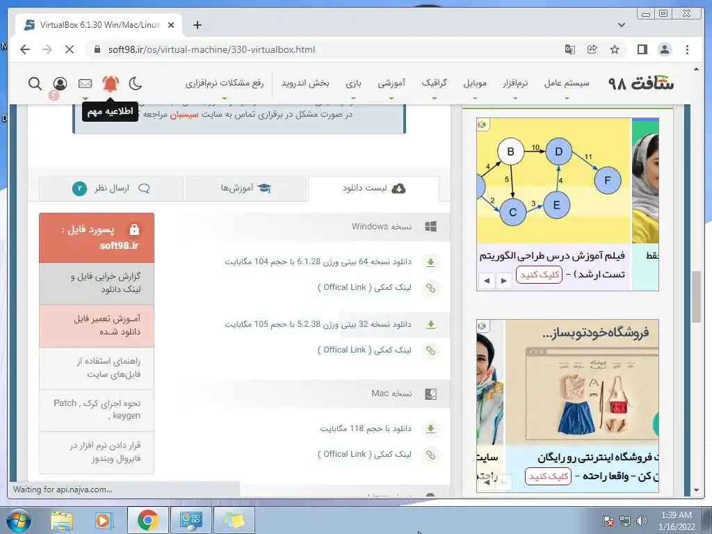Viewport: 712px width, 534px height.
Task: Click the volume speaker tray icon
Action: 642,521
